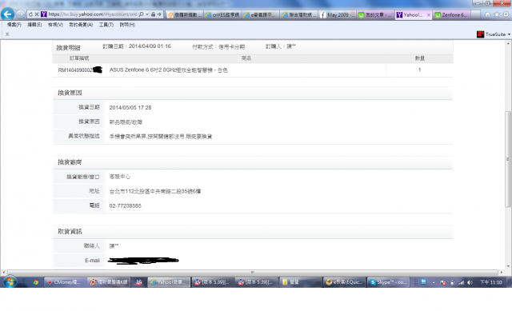Open the empty new tab button
This screenshot has width=512, height=311.
475,15
